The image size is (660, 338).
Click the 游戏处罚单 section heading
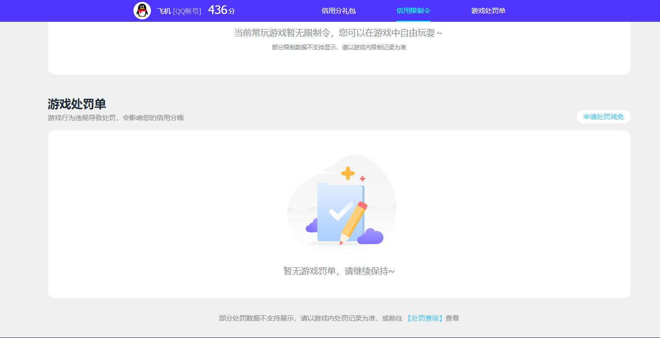pos(77,104)
